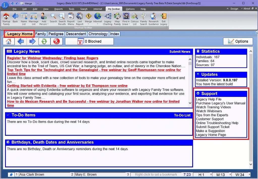Expand the Internet button dropdown arrow
Viewport: 258px width, 179px height.
click(x=98, y=24)
